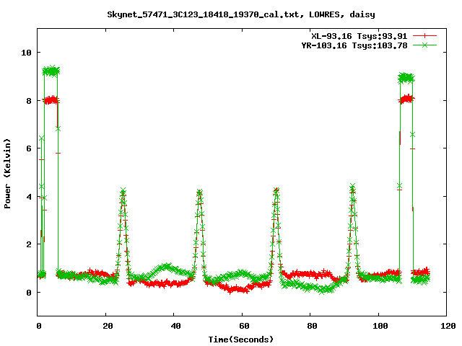
Task: Click the green hump near 38 seconds
Action: coord(167,267)
